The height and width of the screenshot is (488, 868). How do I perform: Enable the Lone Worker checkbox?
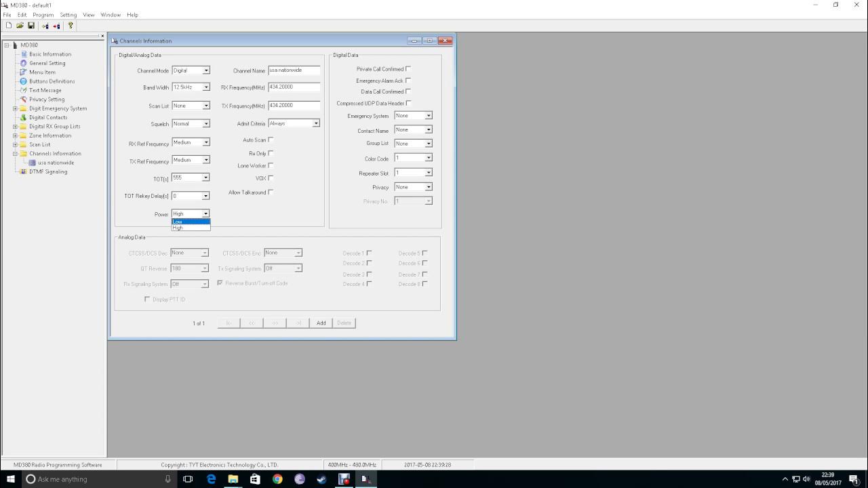271,165
